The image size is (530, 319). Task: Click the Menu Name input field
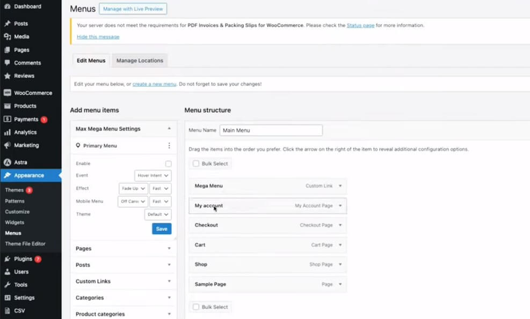coord(271,130)
